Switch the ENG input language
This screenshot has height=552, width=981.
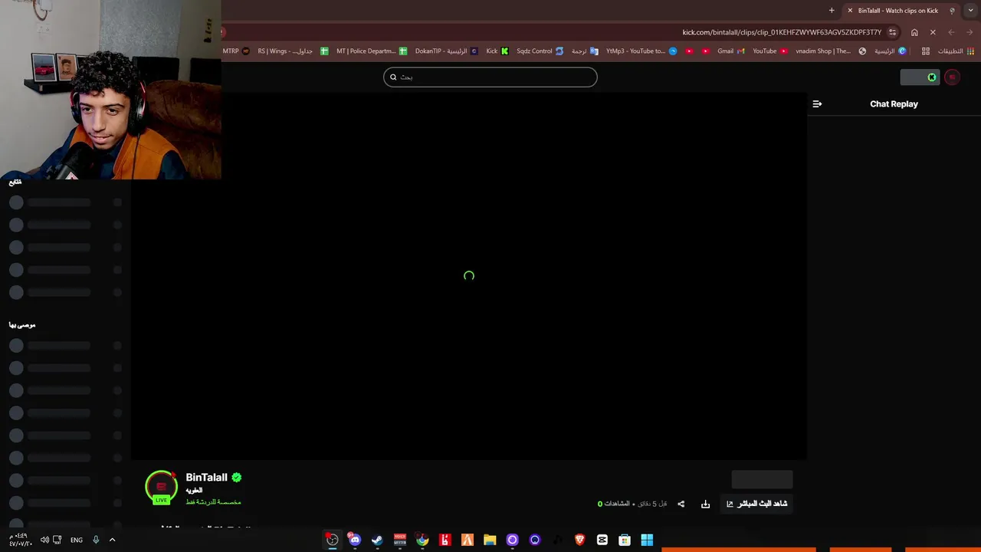tap(77, 540)
